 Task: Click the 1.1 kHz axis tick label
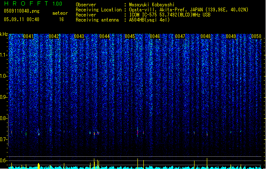tap(4, 55)
